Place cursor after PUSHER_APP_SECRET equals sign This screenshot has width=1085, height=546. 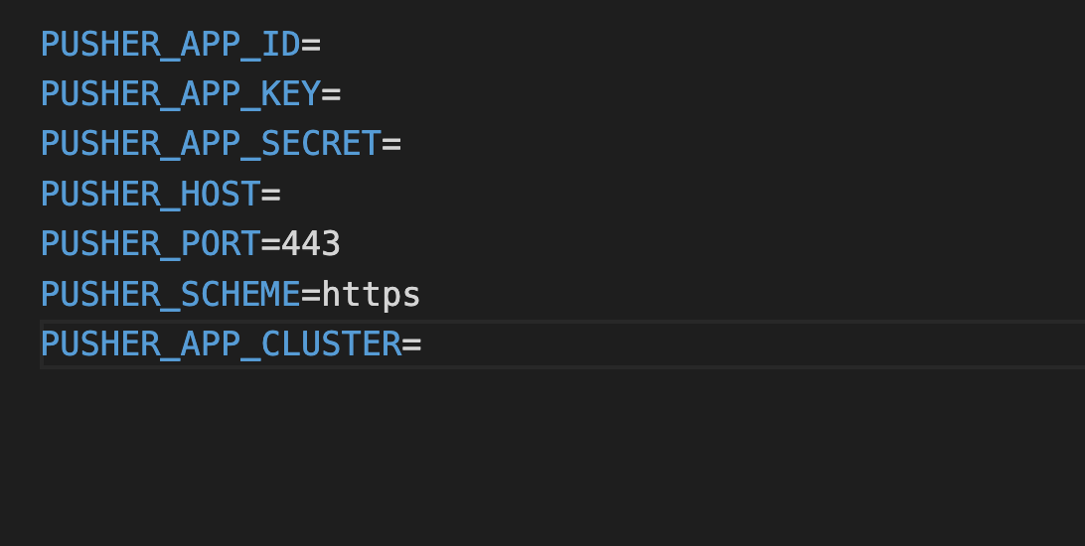pos(402,144)
